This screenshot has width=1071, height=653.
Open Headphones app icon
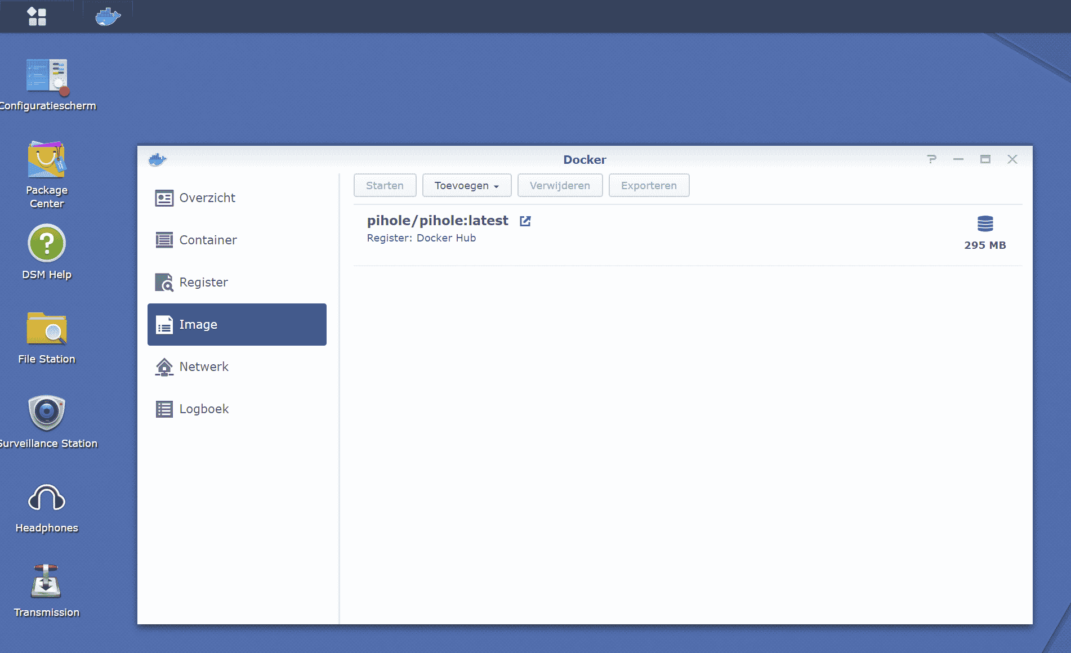(x=47, y=498)
